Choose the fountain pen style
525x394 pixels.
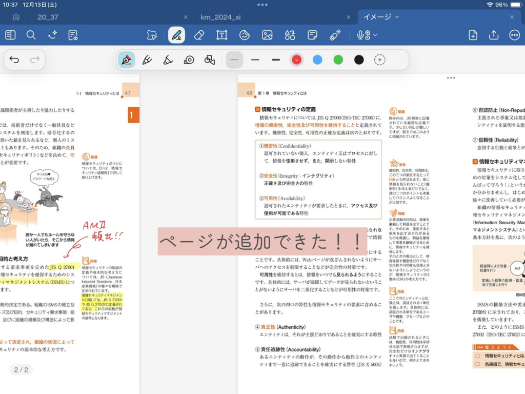pos(126,60)
